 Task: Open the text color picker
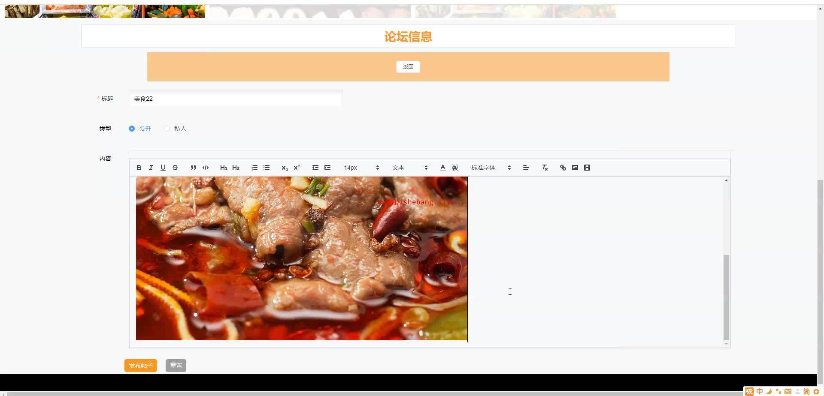tap(442, 168)
